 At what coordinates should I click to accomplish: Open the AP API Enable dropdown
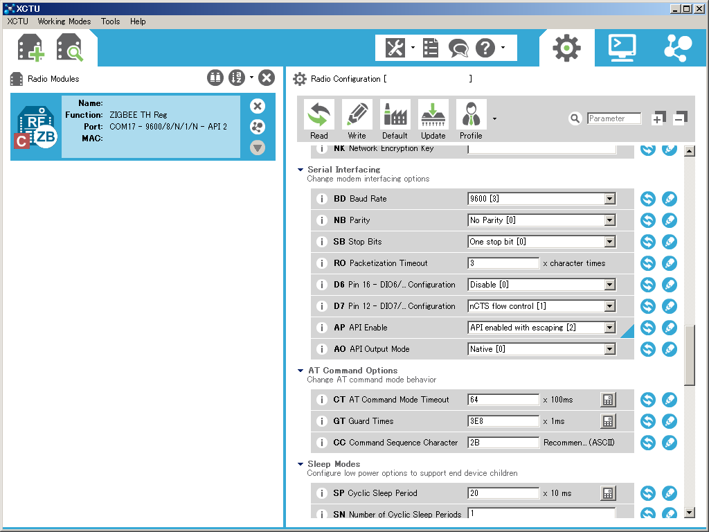609,328
